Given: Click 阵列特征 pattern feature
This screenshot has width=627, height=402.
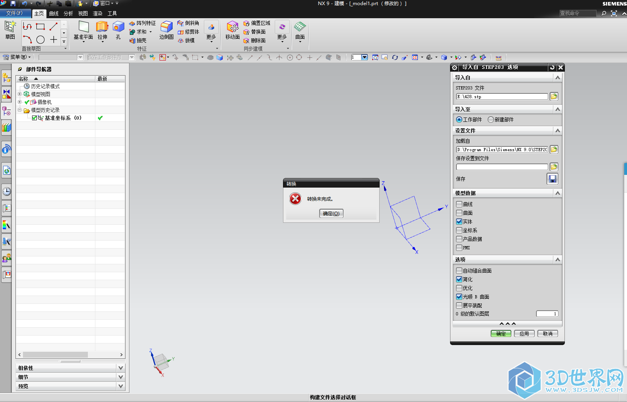Looking at the screenshot, I should 142,23.
